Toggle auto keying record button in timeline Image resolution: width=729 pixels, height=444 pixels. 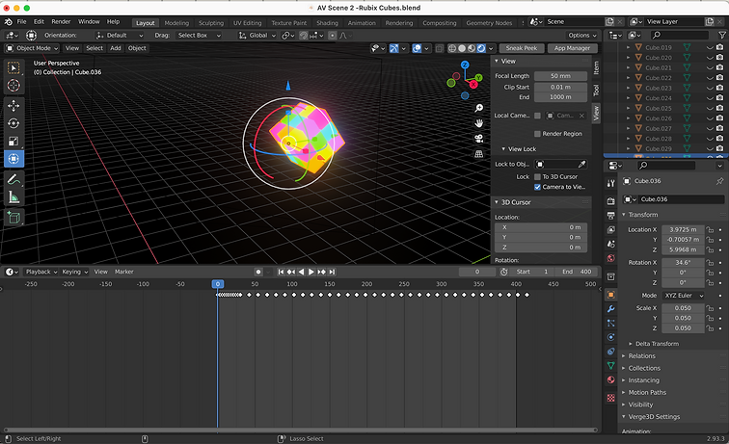(x=258, y=273)
